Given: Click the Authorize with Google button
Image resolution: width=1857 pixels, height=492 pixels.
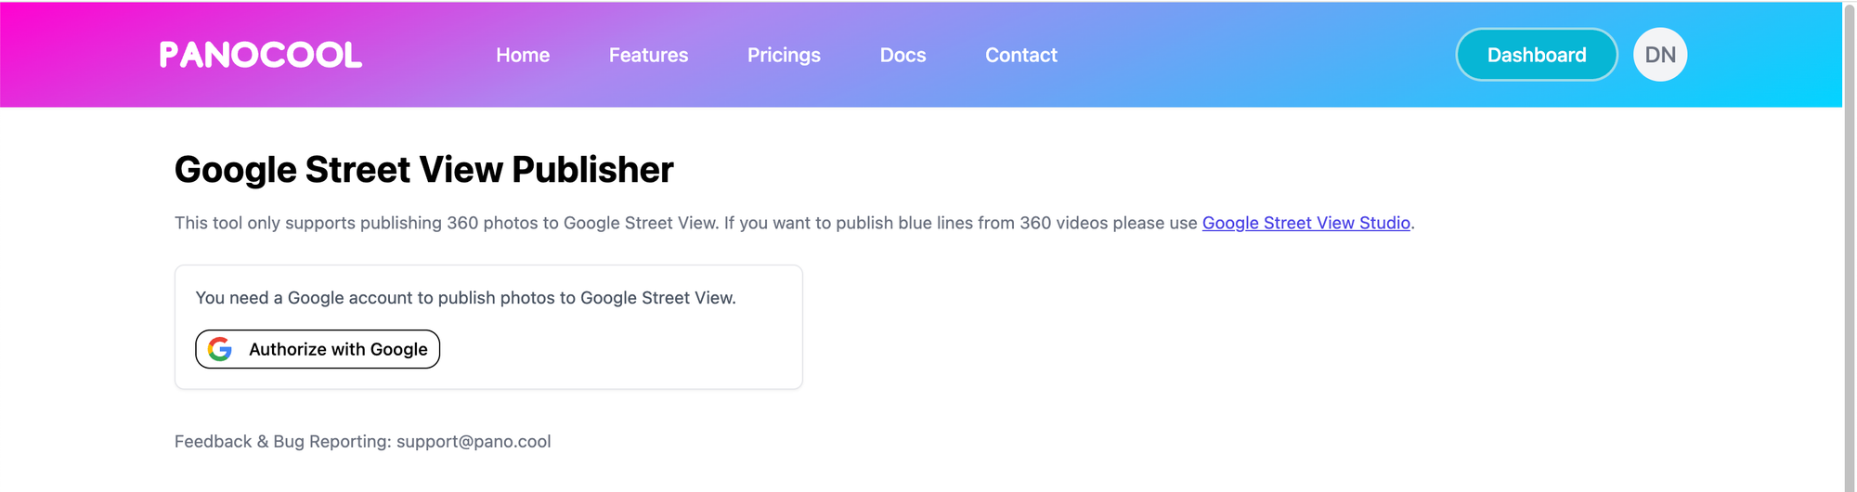Looking at the screenshot, I should (x=318, y=349).
